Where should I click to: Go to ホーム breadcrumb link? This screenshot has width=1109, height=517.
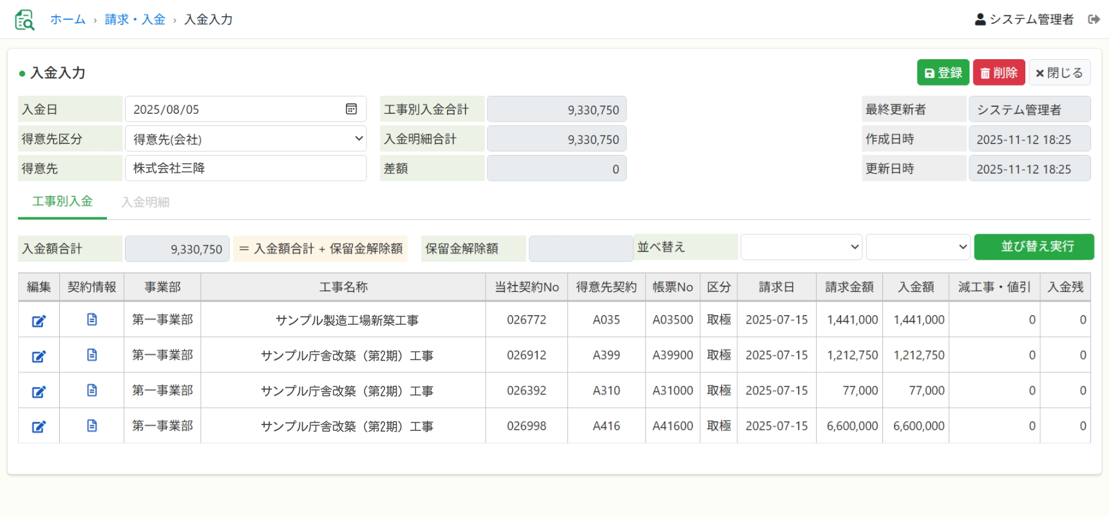coord(68,19)
